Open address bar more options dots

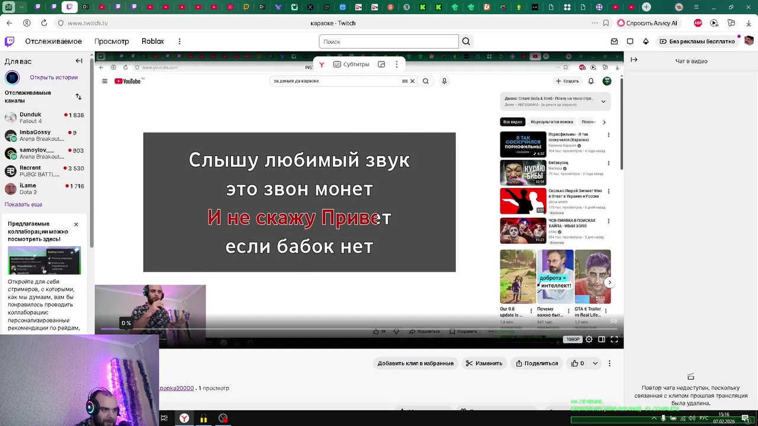(x=595, y=23)
